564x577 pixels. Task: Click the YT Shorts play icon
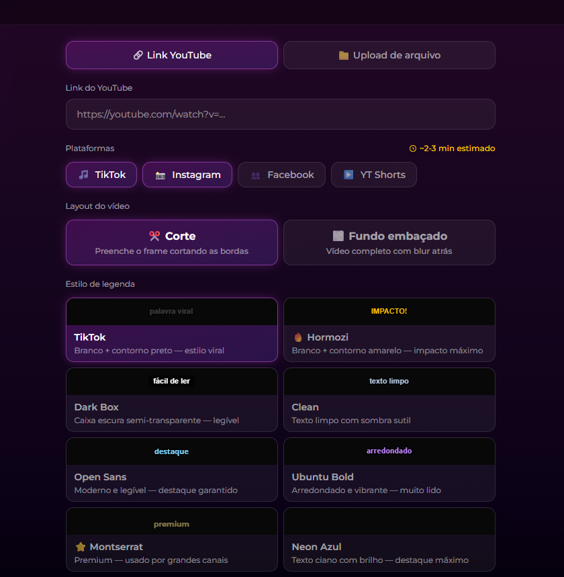(348, 175)
